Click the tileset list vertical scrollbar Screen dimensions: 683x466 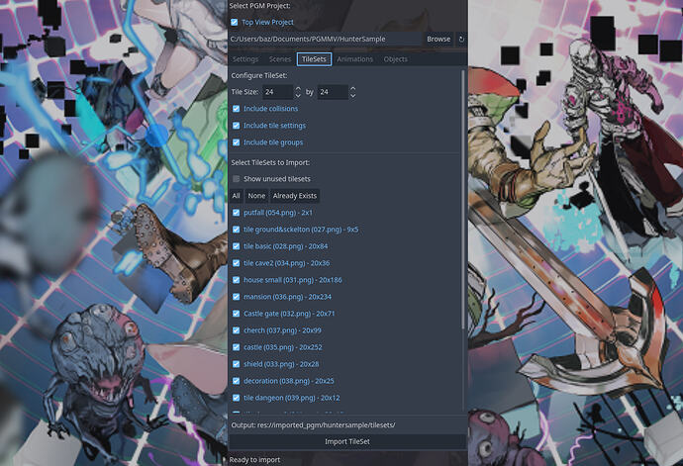462,200
